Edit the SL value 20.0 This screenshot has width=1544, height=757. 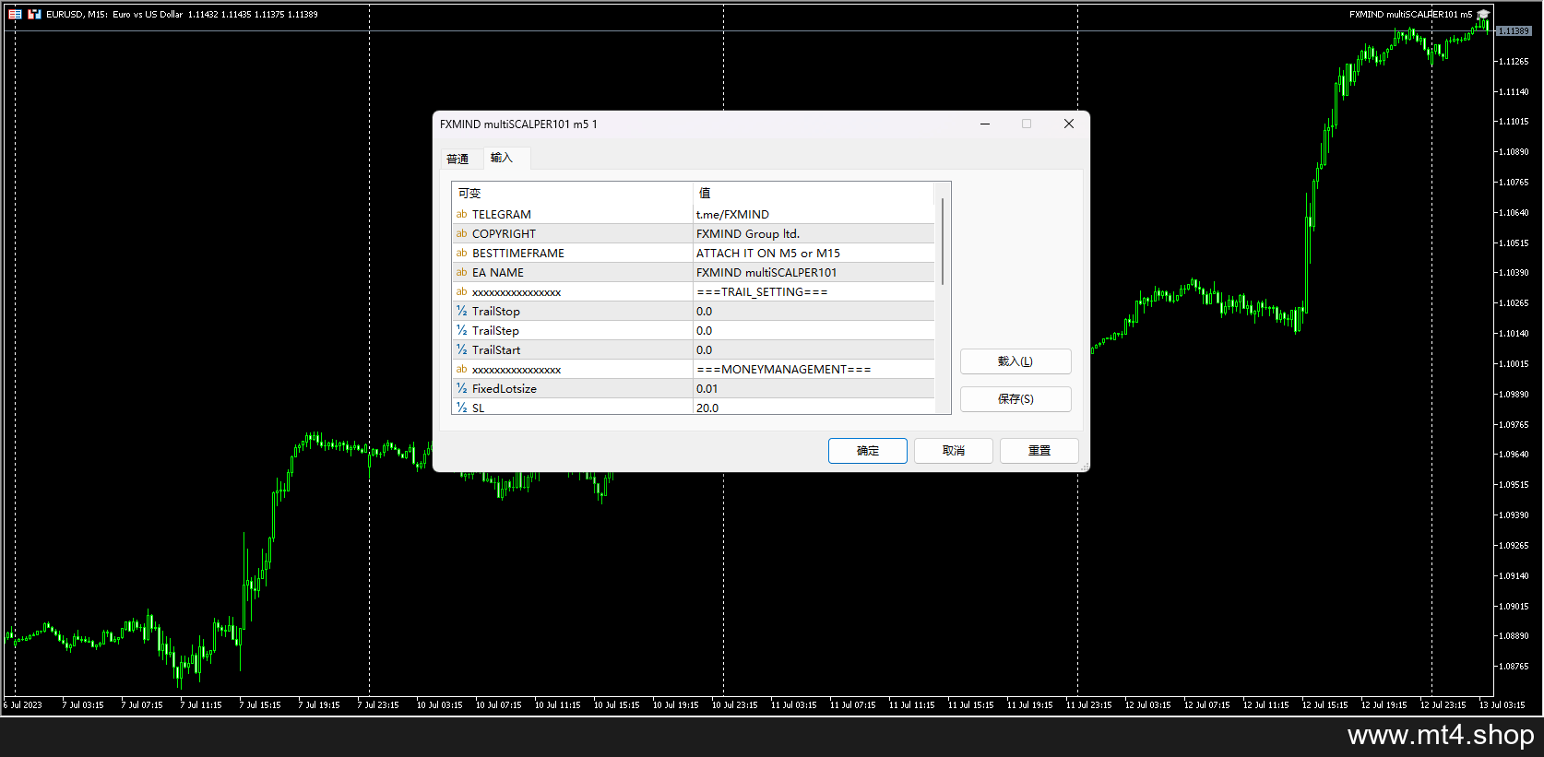[814, 407]
